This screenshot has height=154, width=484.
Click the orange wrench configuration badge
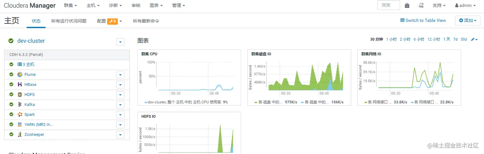pyautogui.click(x=112, y=21)
